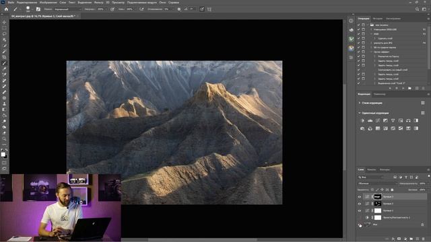Switch to the Контуры tab
This screenshot has width=431, height=242.
tap(385, 169)
